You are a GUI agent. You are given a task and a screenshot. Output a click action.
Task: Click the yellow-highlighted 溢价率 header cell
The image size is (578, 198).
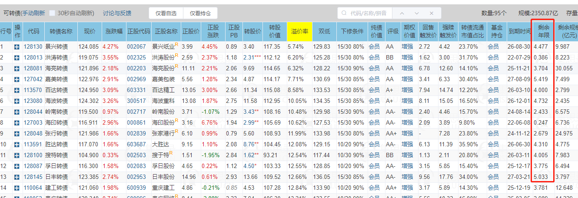point(299,31)
